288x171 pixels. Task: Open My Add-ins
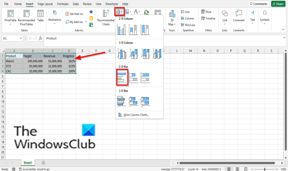(x=74, y=22)
